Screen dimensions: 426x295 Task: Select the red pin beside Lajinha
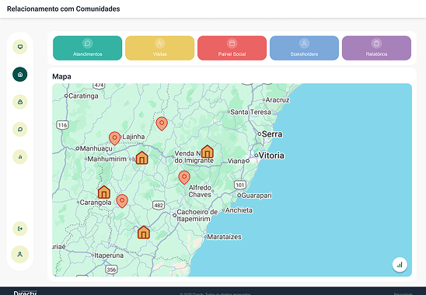[x=114, y=138]
